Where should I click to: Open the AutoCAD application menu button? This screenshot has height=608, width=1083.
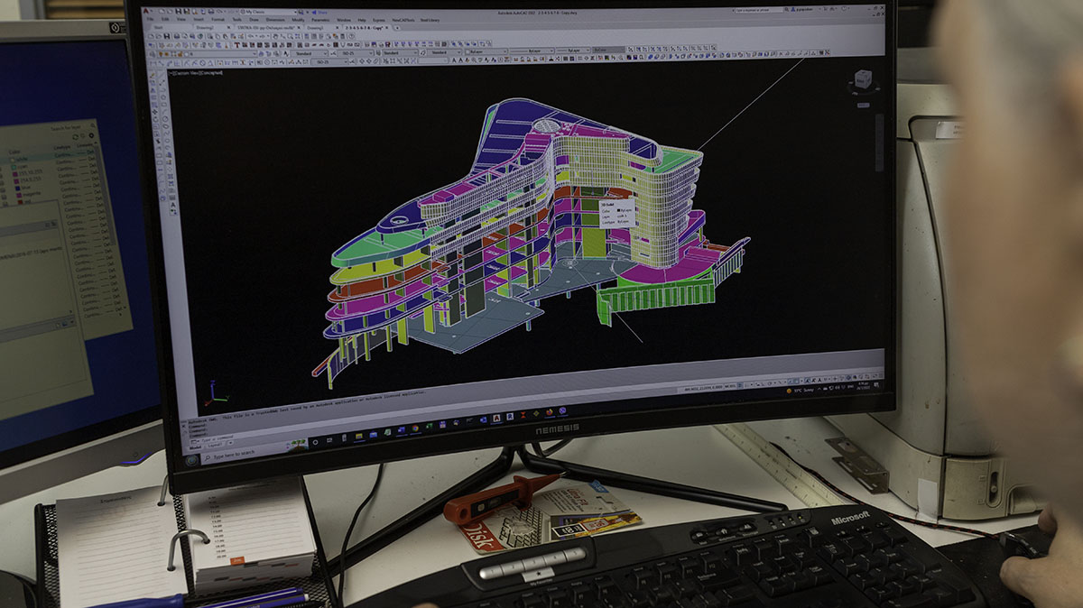[x=146, y=10]
